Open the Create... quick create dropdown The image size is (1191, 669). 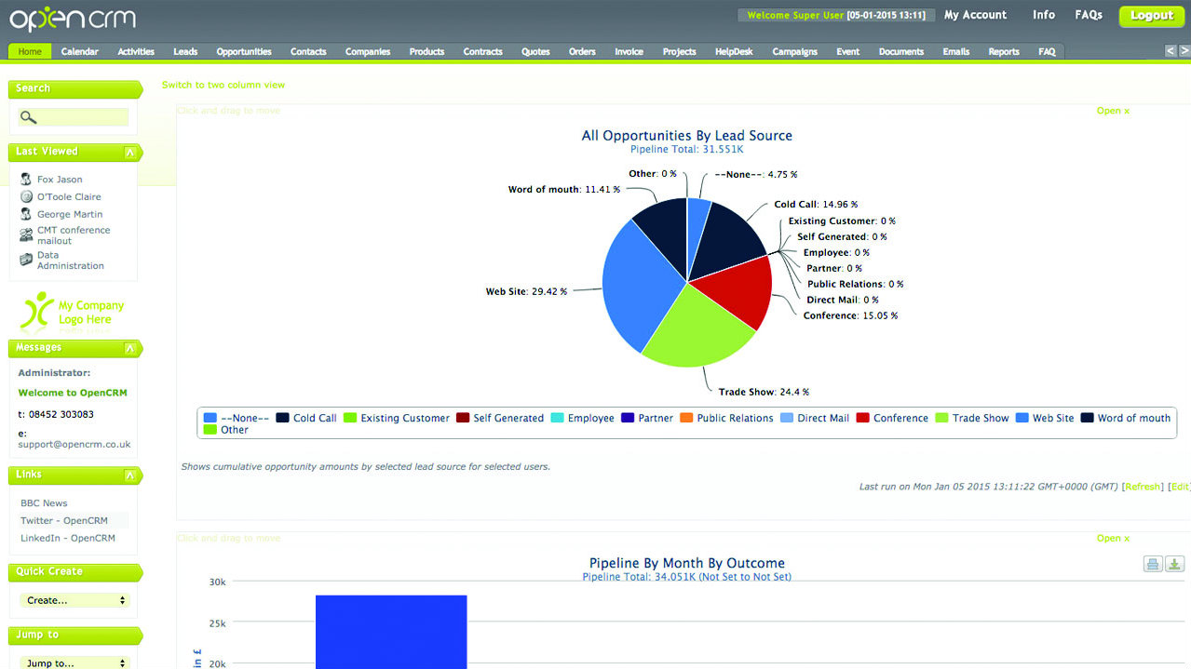74,600
